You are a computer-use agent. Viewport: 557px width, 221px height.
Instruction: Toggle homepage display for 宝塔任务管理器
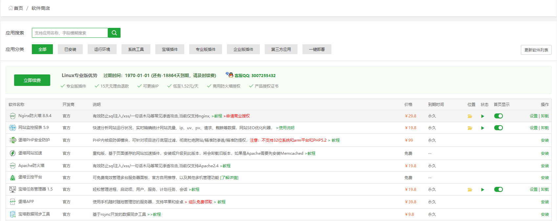499,190
